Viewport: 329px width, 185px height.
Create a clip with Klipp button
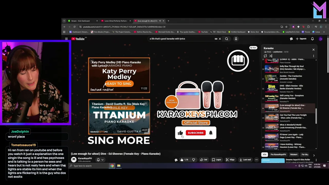click(x=230, y=160)
